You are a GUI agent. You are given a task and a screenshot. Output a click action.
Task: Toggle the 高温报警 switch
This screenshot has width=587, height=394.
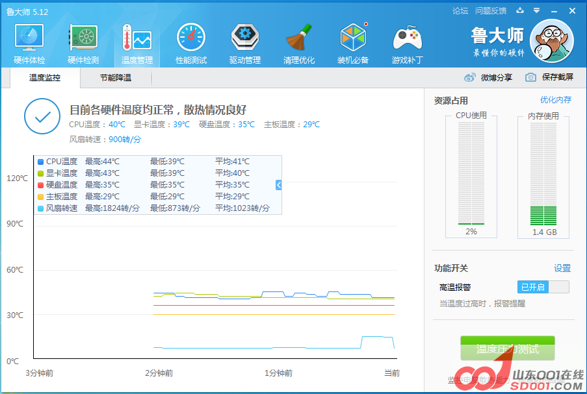pos(543,287)
